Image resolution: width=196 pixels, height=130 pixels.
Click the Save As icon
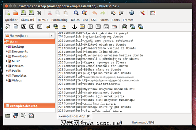pyautogui.click(x=31, y=13)
